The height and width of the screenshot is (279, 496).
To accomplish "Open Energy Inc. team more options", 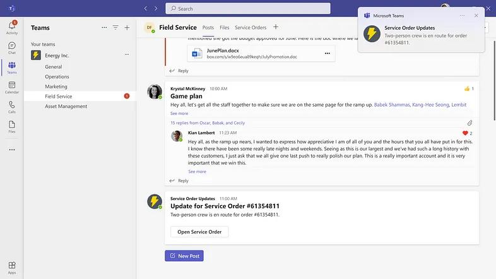I will coord(127,54).
